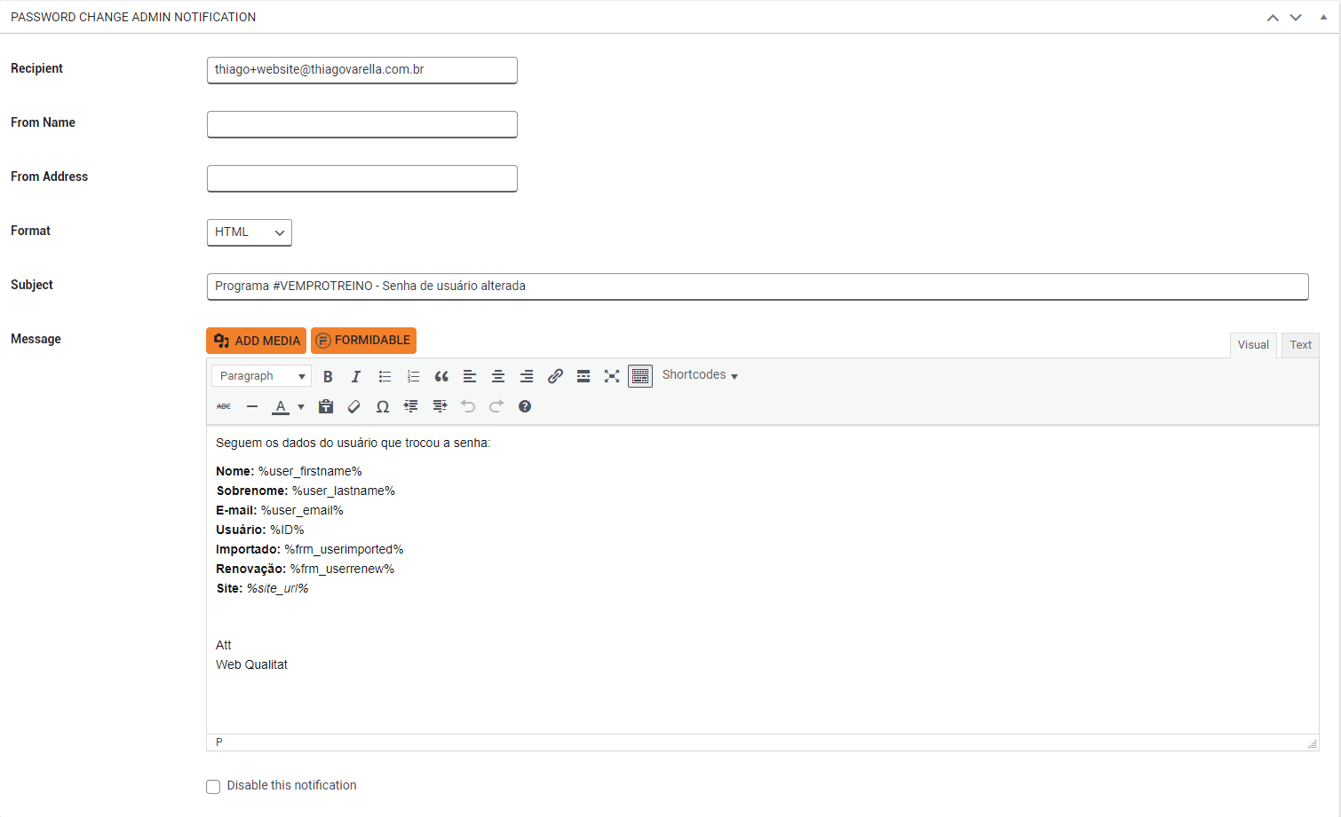Align text right
Screen dimensions: 1341x817
[527, 376]
